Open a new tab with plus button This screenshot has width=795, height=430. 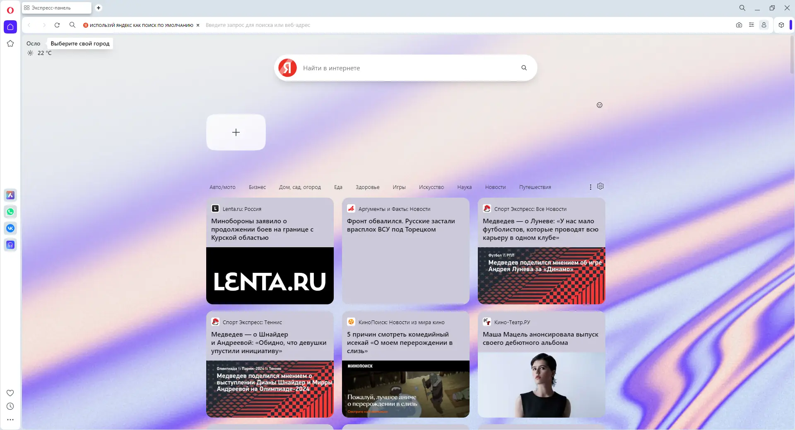pyautogui.click(x=99, y=8)
